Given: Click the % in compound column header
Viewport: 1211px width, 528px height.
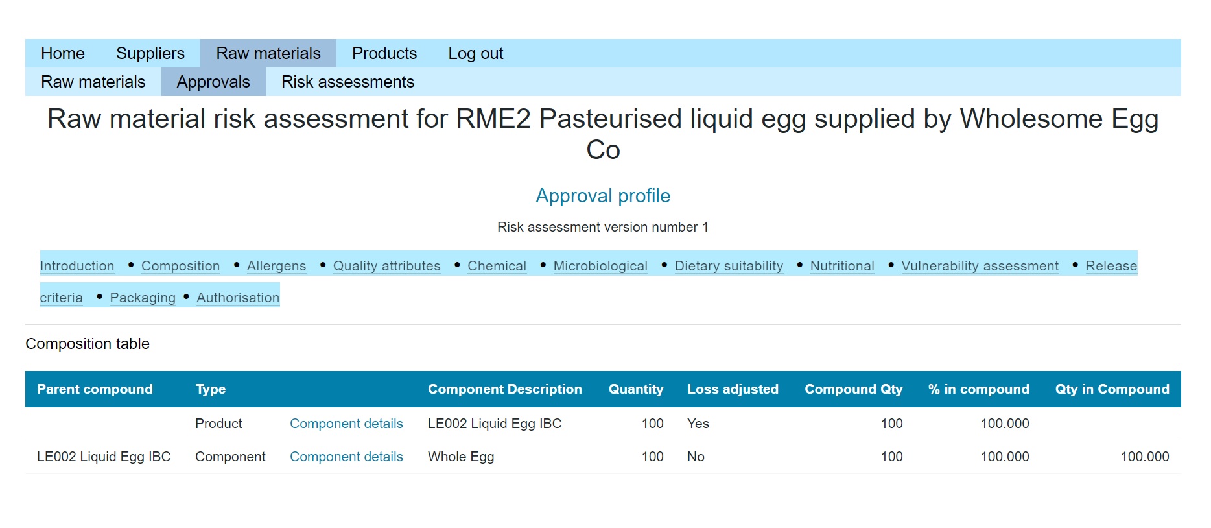Looking at the screenshot, I should [978, 389].
